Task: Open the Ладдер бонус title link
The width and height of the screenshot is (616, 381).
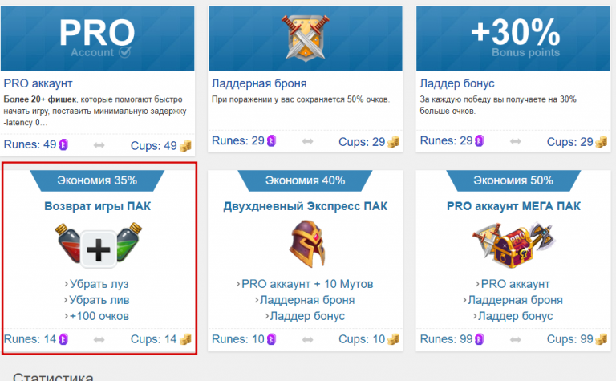Action: click(x=457, y=83)
